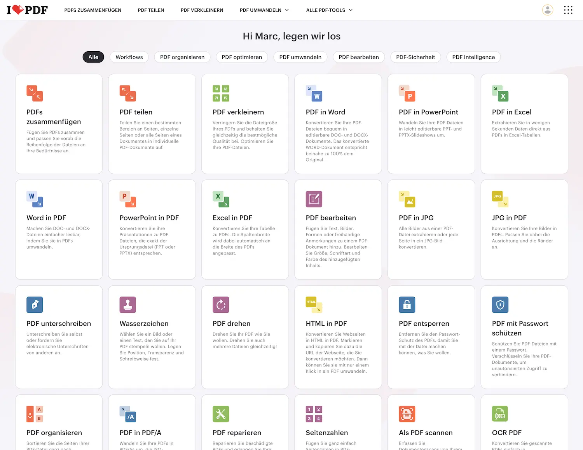
Task: Click the PDF in JPG icon
Action: (407, 199)
